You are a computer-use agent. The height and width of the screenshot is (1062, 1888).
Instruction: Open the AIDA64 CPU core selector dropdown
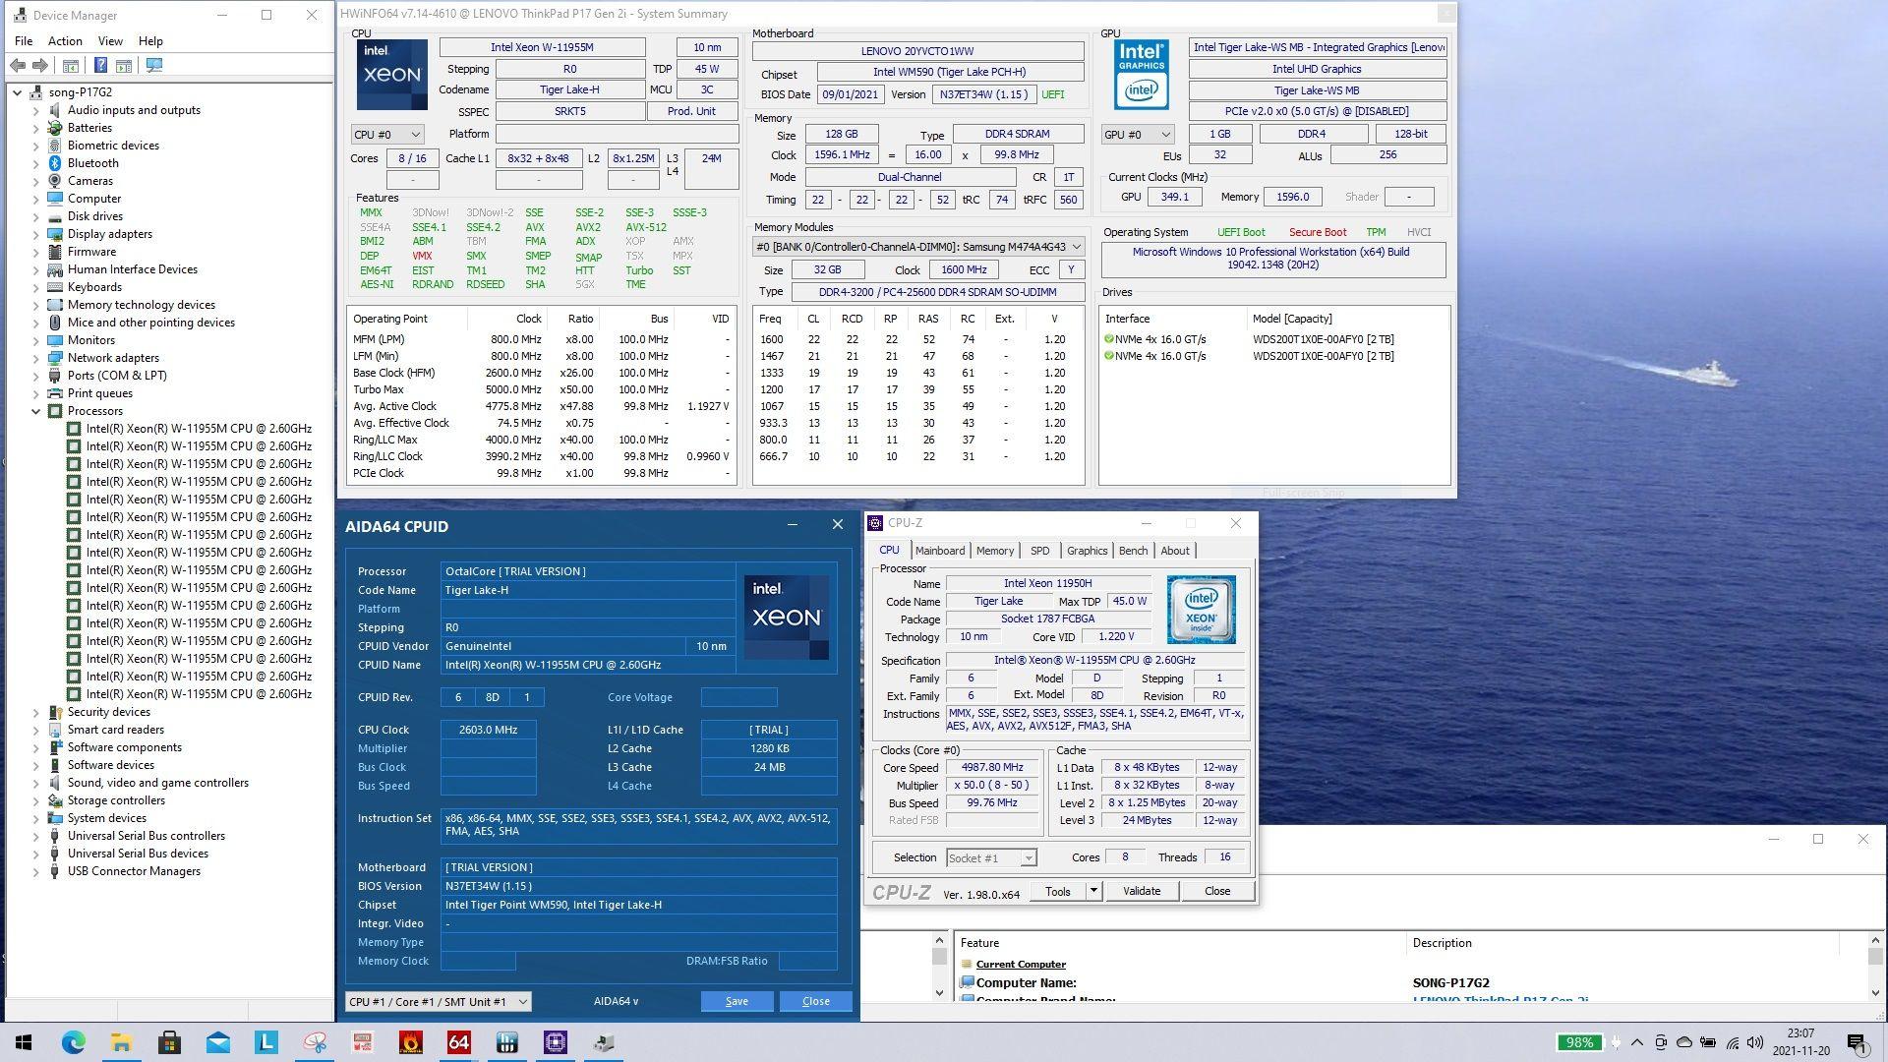pyautogui.click(x=438, y=1001)
